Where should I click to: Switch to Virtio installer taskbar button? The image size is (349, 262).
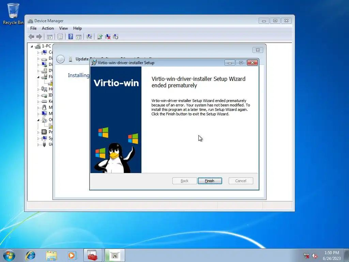115,255
